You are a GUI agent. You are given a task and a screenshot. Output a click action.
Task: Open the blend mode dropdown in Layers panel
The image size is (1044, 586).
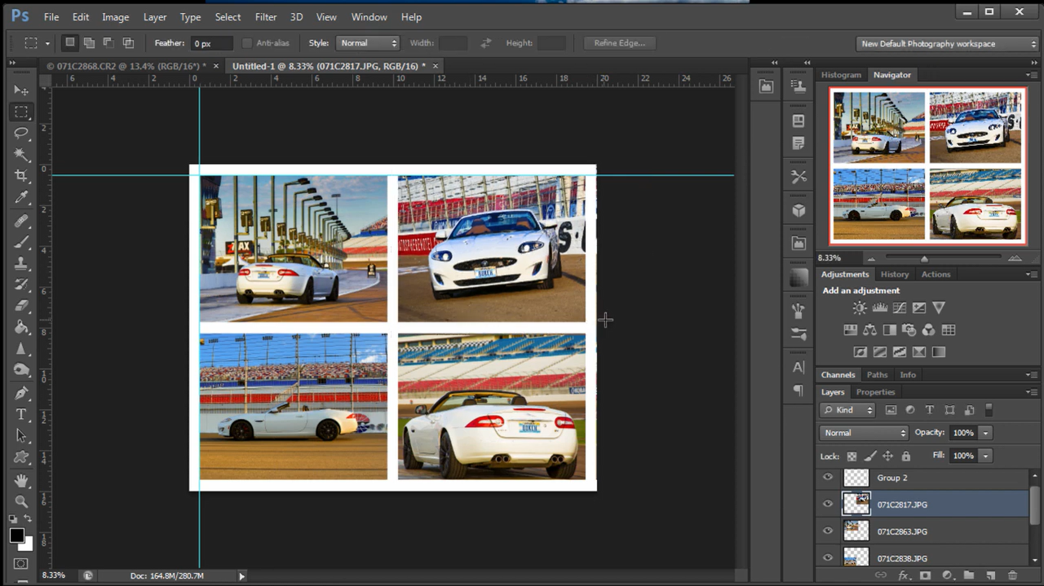[x=862, y=432]
